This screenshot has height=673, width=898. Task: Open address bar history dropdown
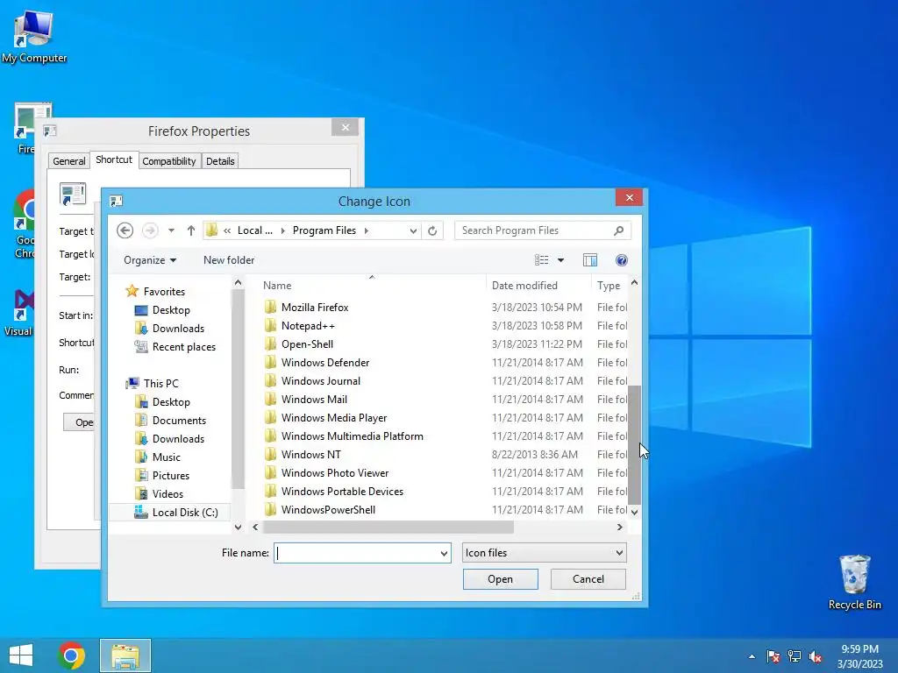coord(413,230)
